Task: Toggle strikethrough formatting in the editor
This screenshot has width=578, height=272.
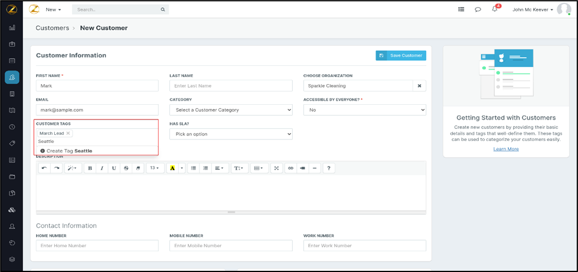Action: [x=126, y=168]
